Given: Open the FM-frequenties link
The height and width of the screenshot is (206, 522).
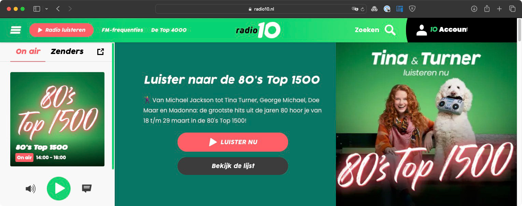Looking at the screenshot, I should click(x=123, y=30).
